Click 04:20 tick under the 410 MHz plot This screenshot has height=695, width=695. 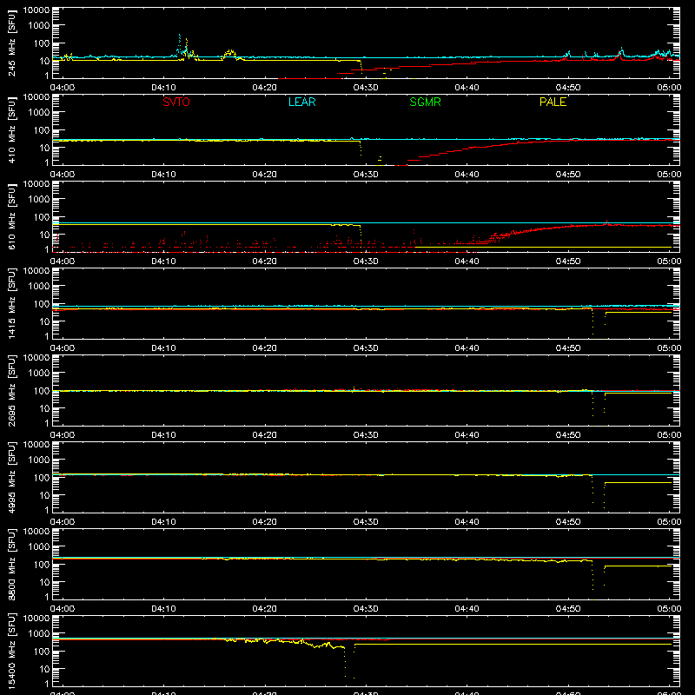[265, 175]
